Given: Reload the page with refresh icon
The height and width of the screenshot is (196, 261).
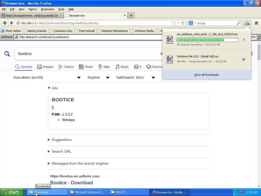Looking at the screenshot, I should [183, 23].
